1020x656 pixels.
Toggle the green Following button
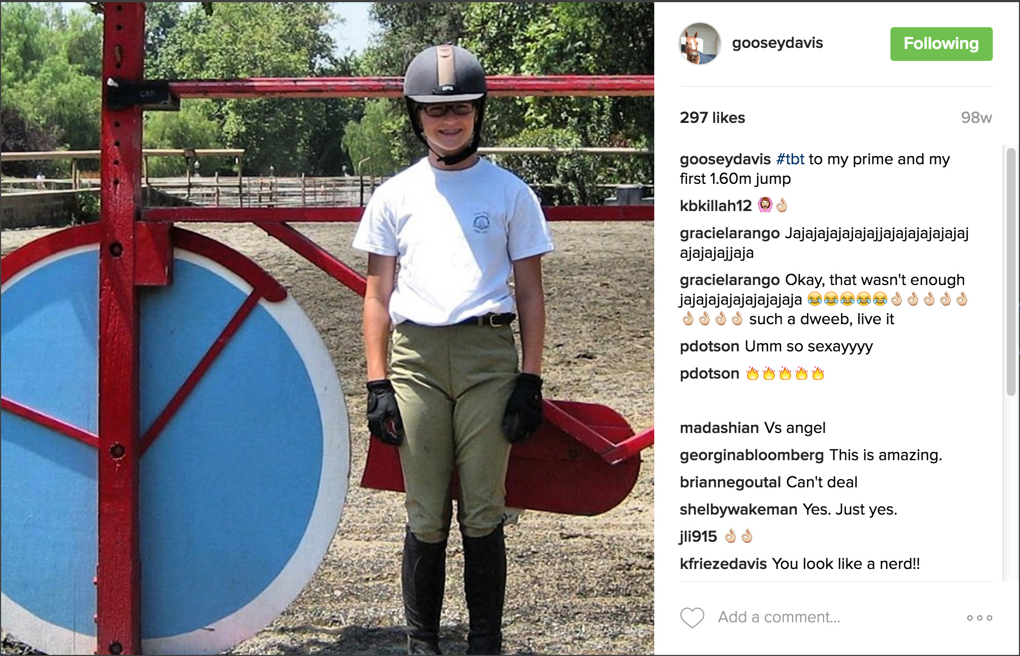[x=941, y=44]
